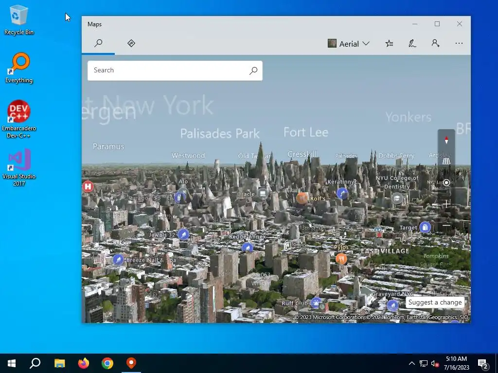Open the Windows Start menu
The image size is (498, 373).
pos(12,363)
